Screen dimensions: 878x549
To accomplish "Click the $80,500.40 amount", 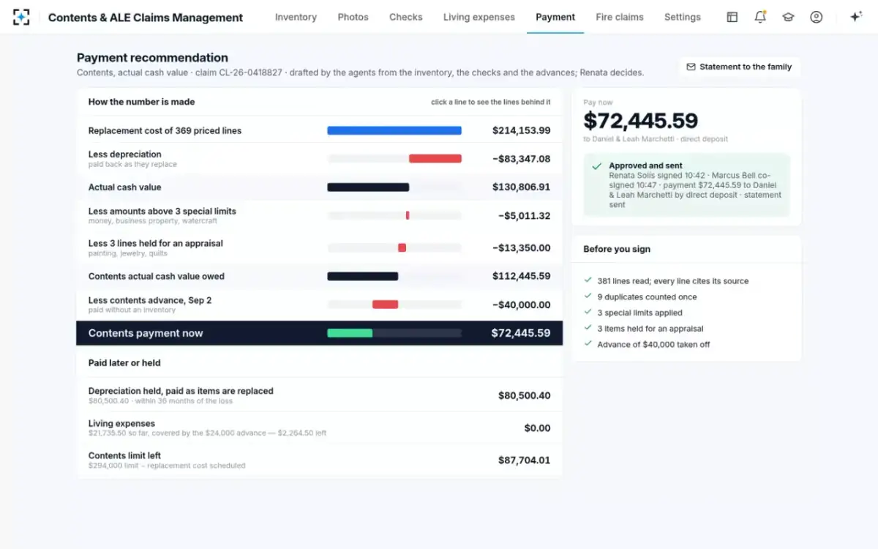I will (x=525, y=395).
